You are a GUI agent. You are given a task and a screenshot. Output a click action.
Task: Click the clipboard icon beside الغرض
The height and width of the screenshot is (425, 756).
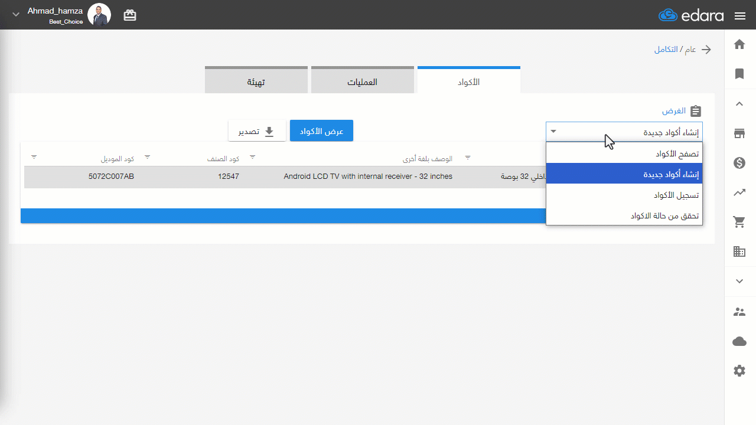696,111
